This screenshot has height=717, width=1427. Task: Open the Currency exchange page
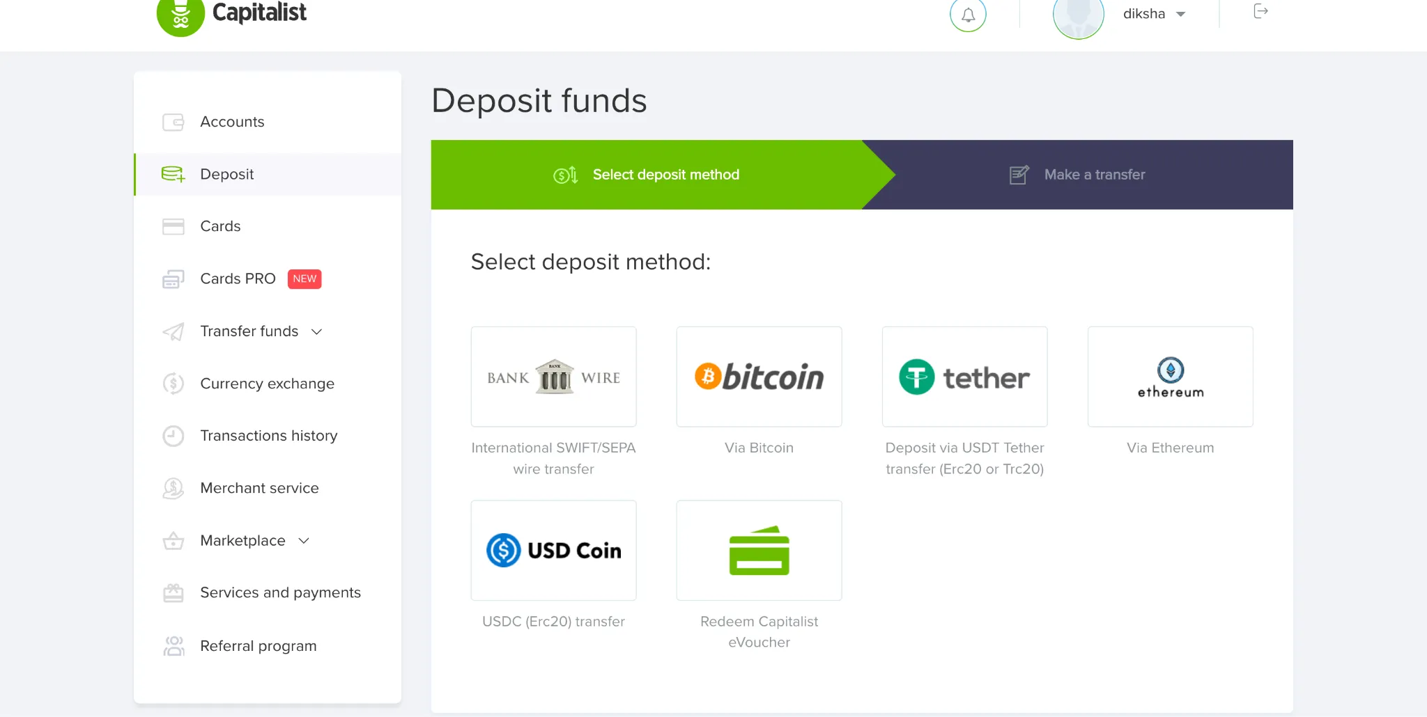pyautogui.click(x=267, y=384)
